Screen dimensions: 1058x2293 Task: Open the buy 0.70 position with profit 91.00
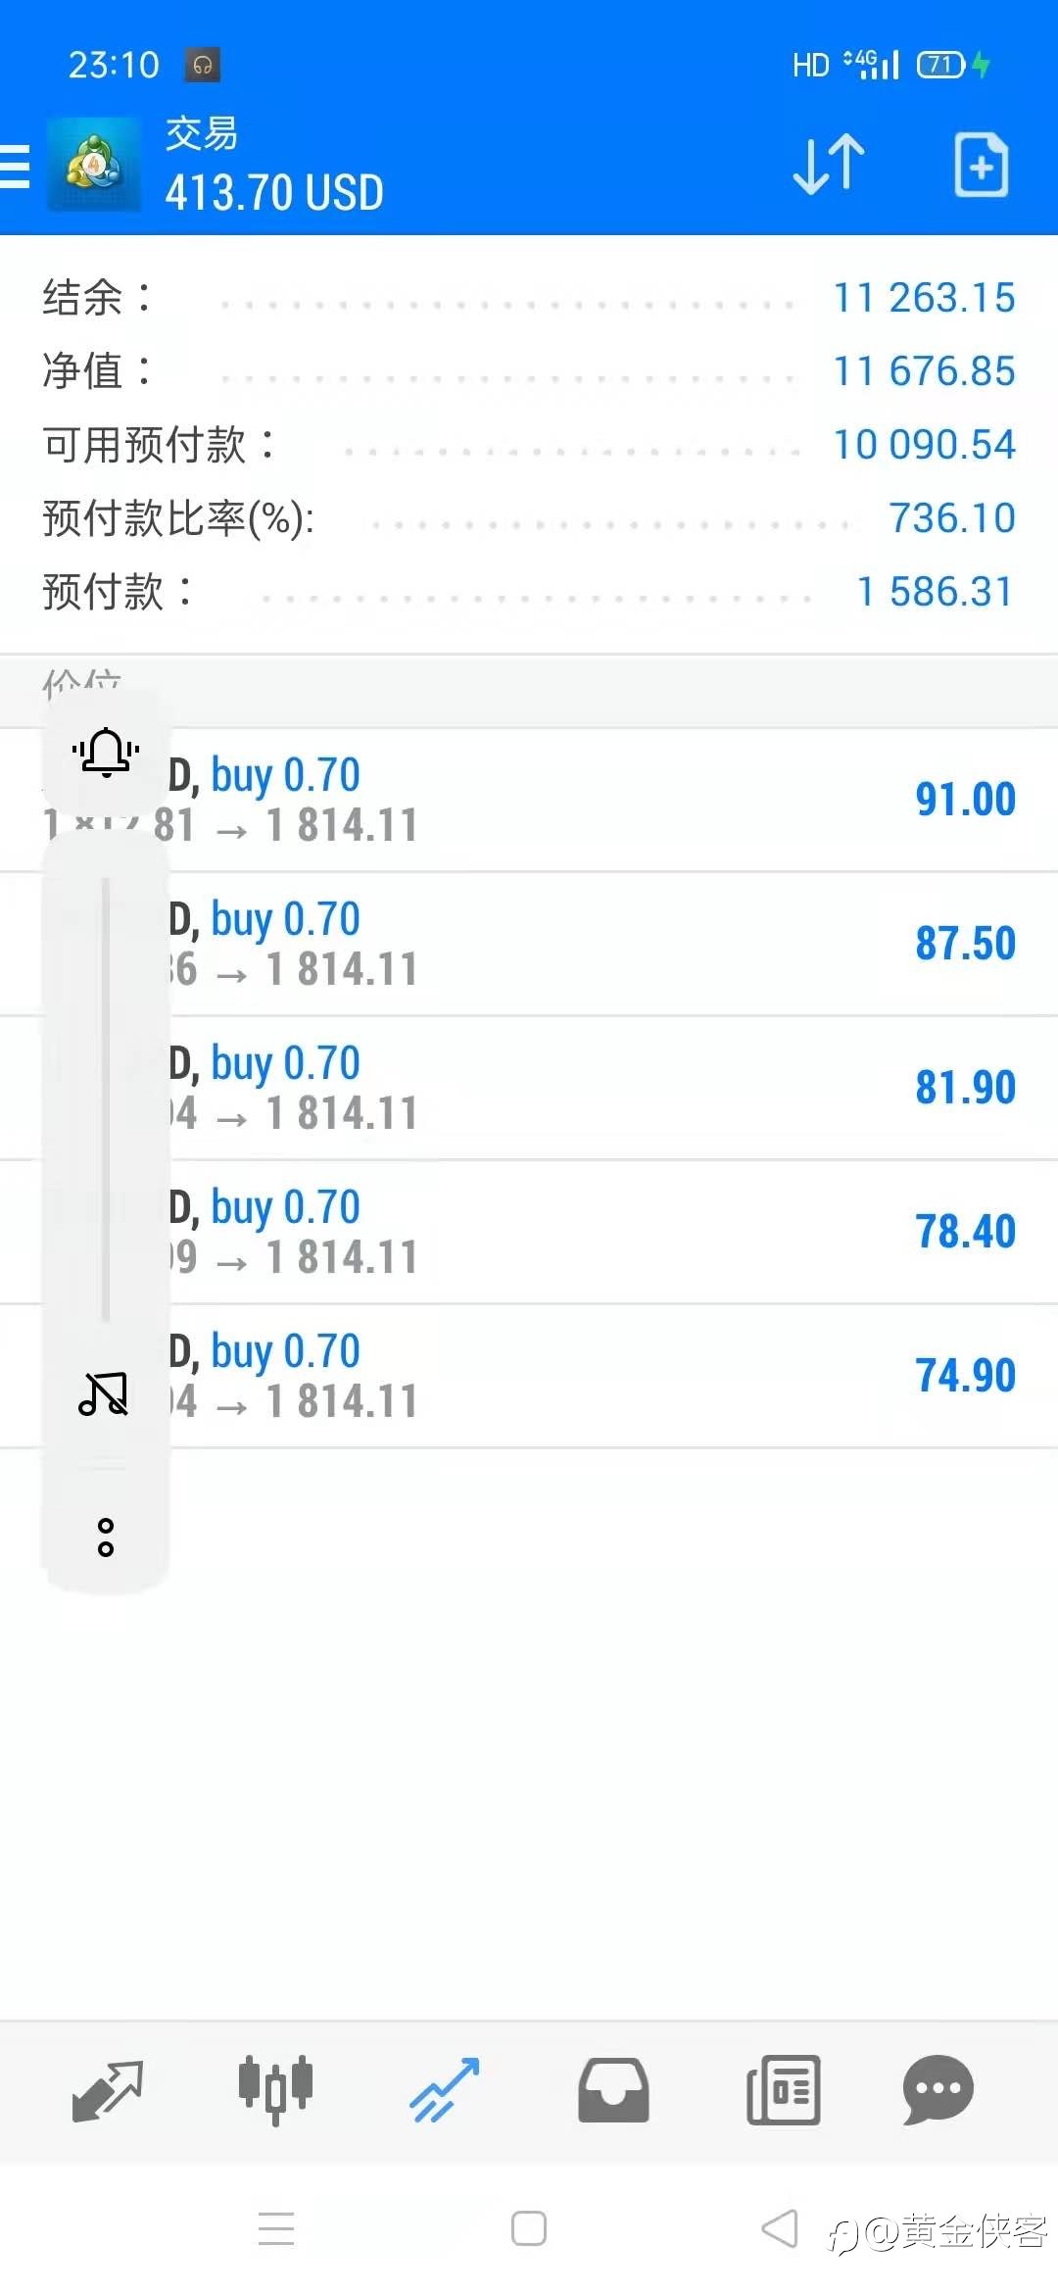529,800
